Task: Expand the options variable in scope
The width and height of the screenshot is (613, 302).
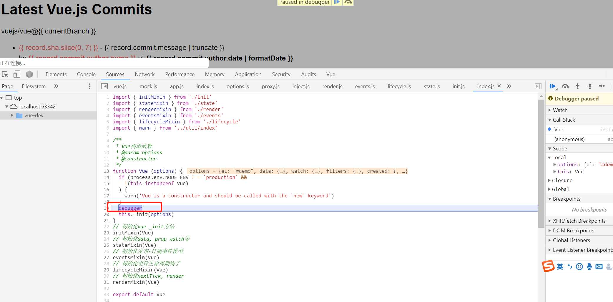Action: click(554, 165)
